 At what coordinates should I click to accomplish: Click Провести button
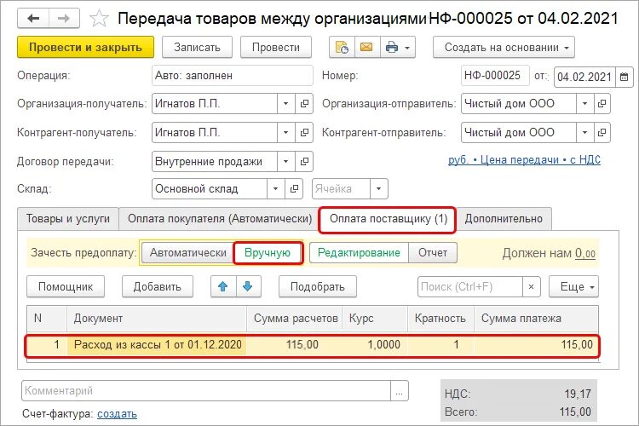coord(276,48)
